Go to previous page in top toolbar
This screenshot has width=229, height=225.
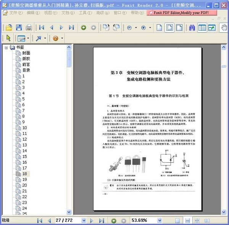(52, 27)
